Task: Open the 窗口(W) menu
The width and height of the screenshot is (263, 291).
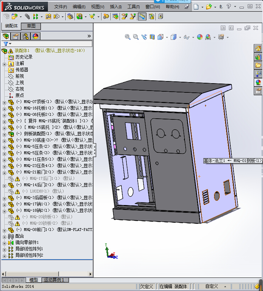Action: (153, 7)
